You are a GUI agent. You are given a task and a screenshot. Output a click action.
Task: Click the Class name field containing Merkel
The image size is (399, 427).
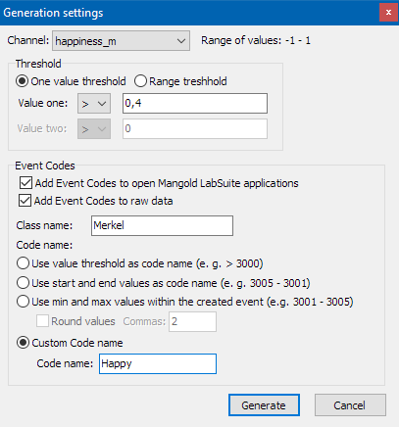point(162,225)
